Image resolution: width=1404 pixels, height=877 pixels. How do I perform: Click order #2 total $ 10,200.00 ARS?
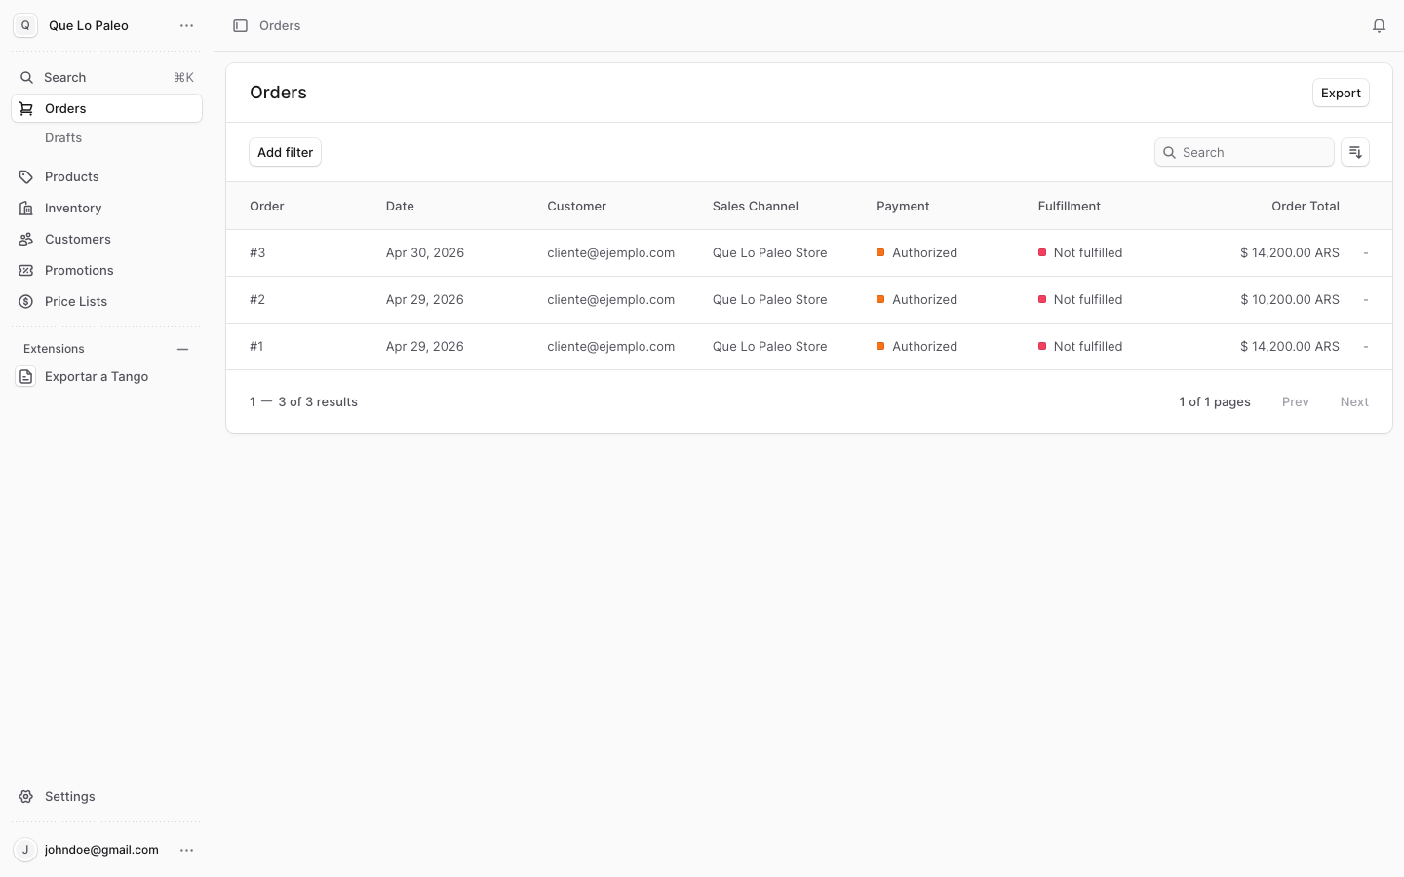click(x=1290, y=299)
